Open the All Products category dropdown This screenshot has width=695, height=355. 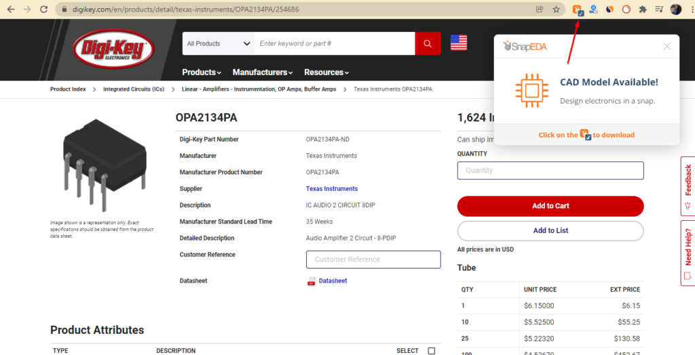(x=219, y=43)
